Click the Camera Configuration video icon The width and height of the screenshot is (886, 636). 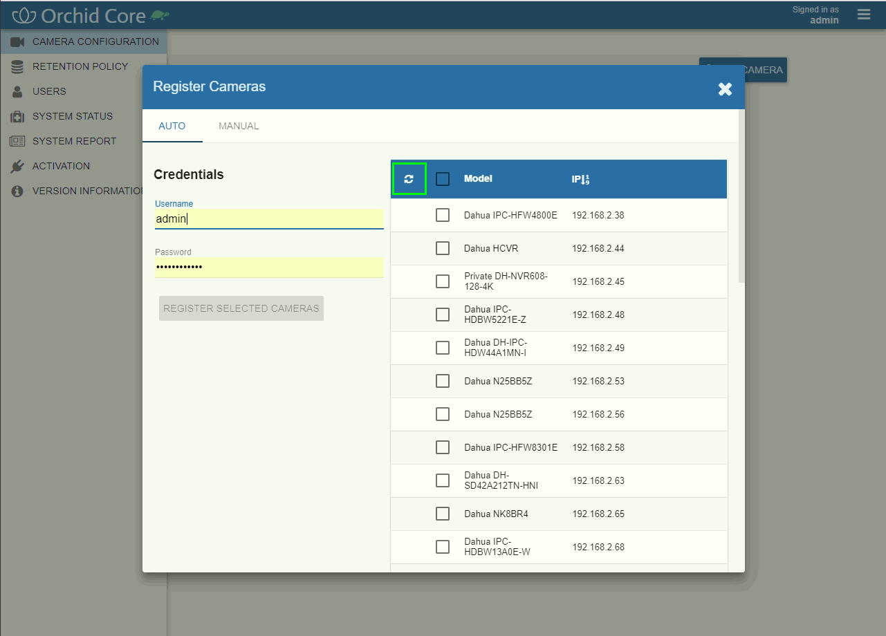[x=17, y=42]
